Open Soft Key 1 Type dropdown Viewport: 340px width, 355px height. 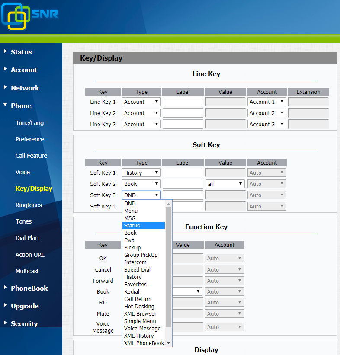pos(141,173)
